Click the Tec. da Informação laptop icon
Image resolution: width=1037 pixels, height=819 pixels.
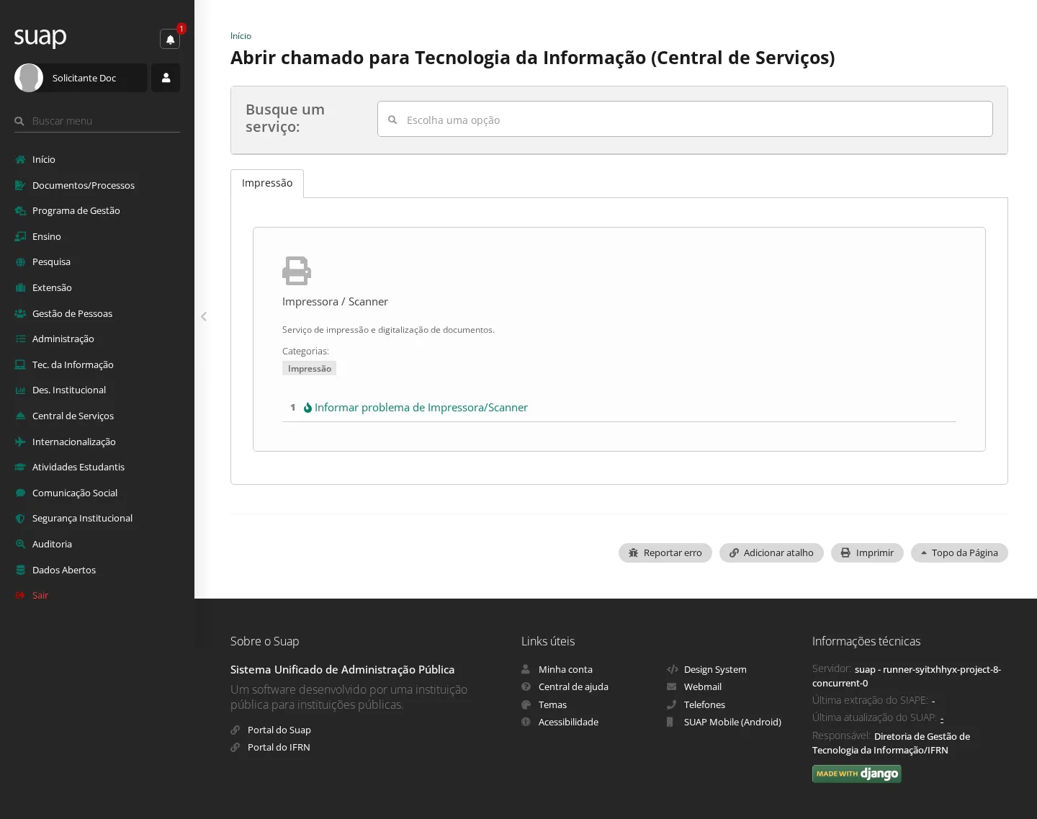click(20, 364)
